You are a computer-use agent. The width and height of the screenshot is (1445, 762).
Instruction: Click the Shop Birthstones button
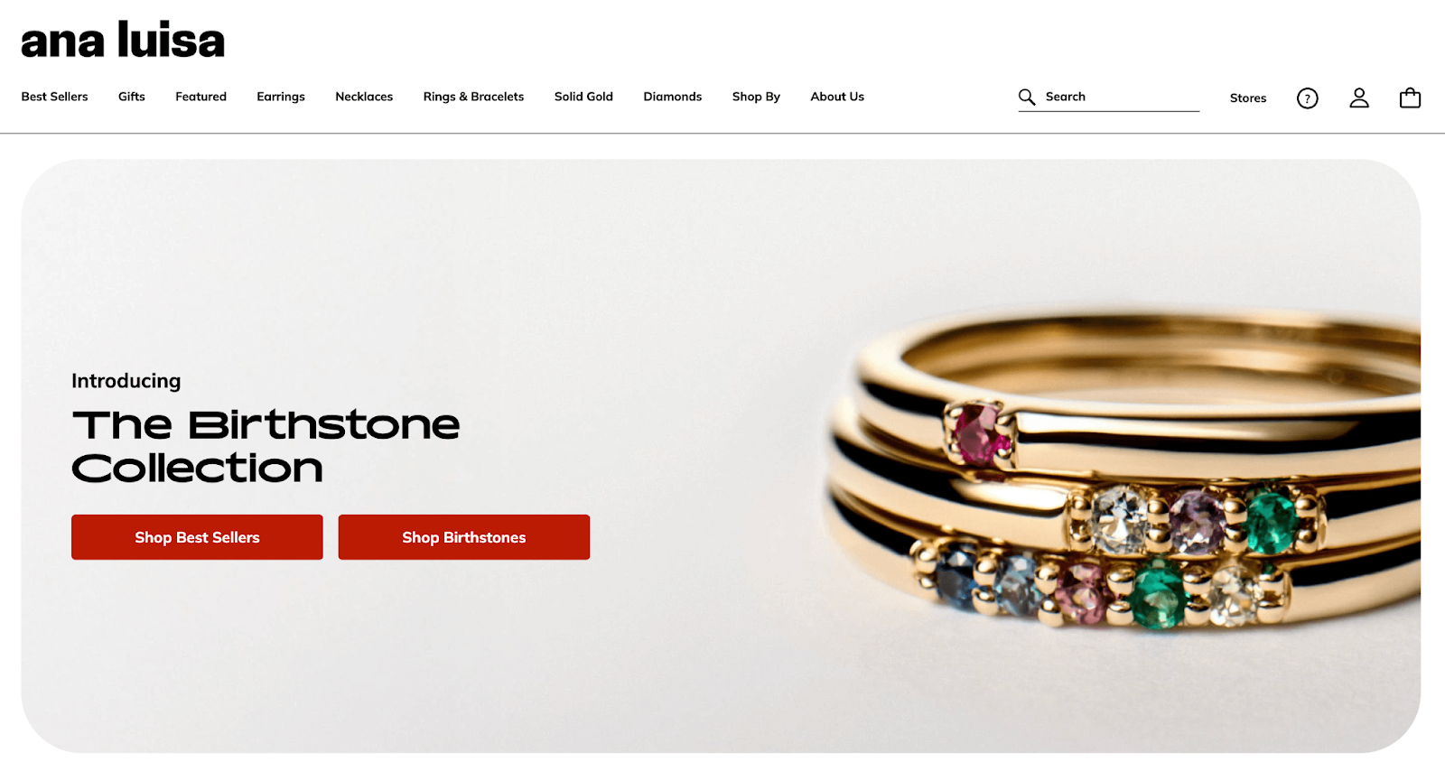[464, 537]
